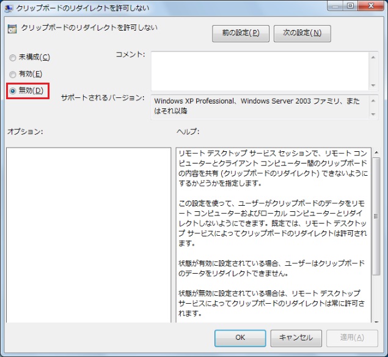Click supported versions scroll up arrow

(373, 100)
